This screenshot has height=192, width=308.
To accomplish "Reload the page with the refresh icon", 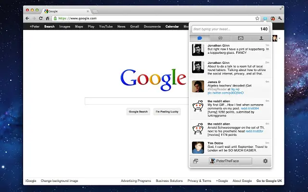I will [40, 18].
